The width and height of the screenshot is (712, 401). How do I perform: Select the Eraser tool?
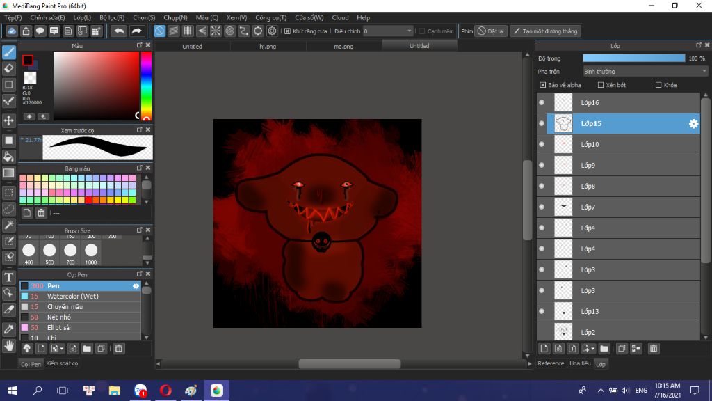pyautogui.click(x=8, y=68)
